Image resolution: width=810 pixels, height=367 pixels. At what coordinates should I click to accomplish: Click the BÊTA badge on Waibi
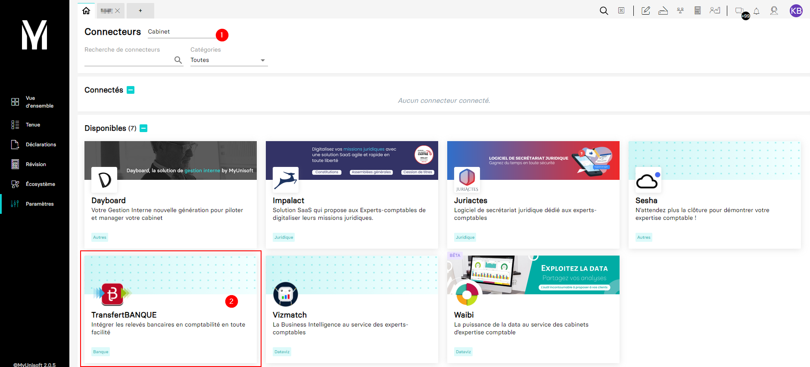455,256
